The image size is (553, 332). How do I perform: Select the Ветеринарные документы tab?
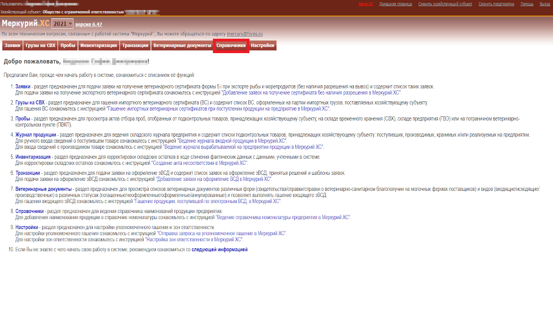coord(182,45)
